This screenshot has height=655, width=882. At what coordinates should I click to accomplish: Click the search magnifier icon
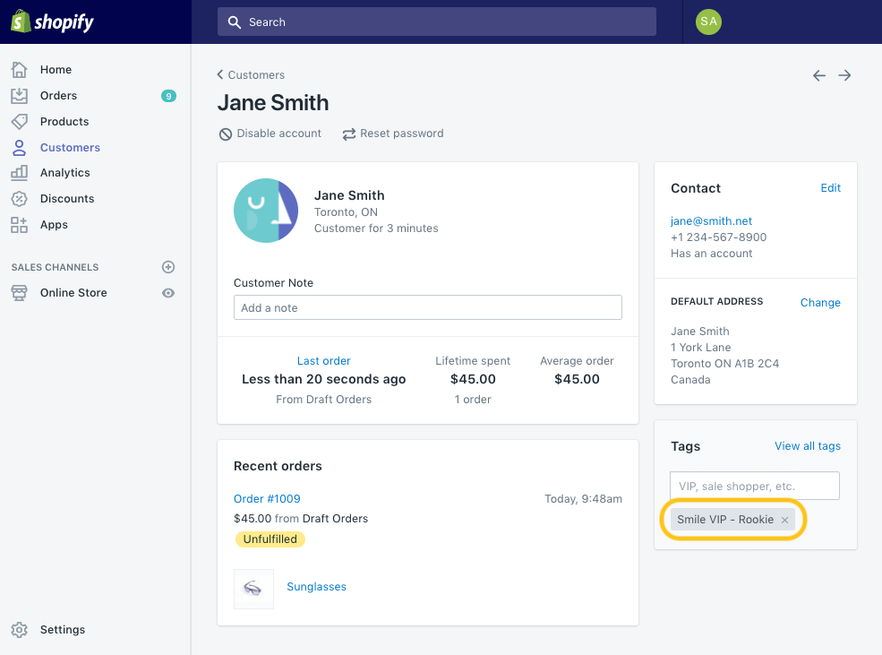point(234,22)
